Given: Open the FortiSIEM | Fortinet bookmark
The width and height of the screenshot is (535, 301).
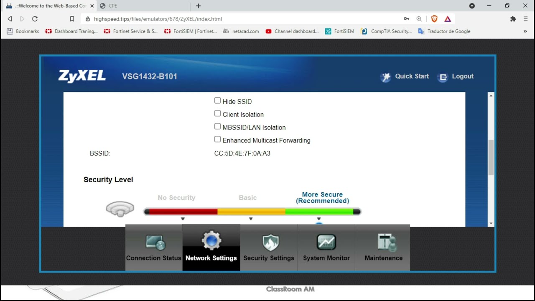Looking at the screenshot, I should 191,31.
